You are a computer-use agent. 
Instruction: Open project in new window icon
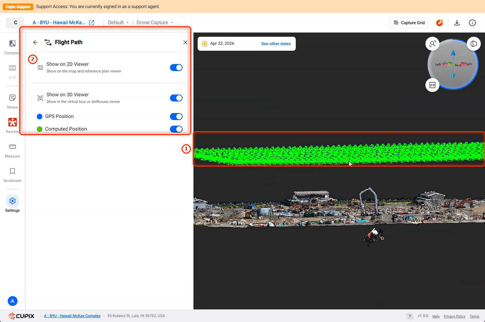click(91, 23)
